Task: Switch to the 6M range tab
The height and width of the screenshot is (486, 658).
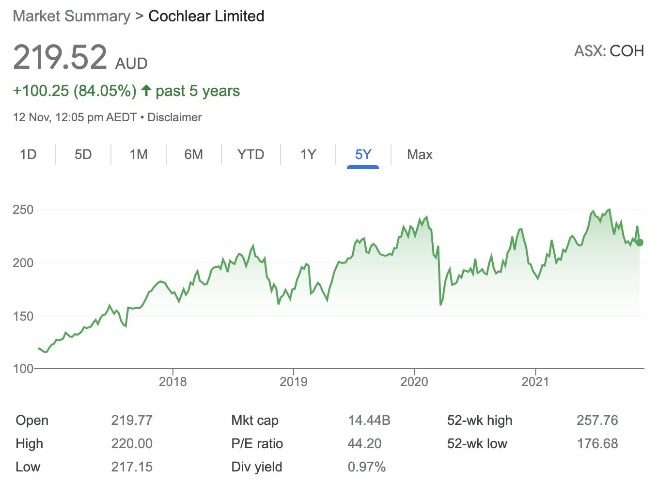Action: (193, 155)
